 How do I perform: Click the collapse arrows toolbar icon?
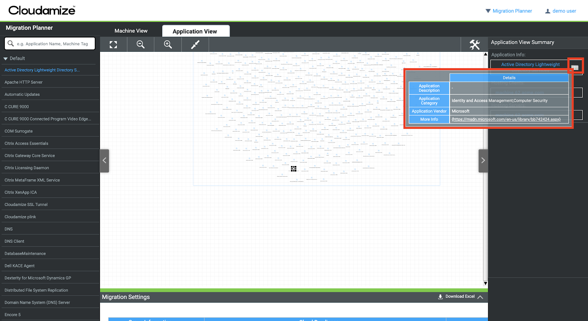pos(195,44)
